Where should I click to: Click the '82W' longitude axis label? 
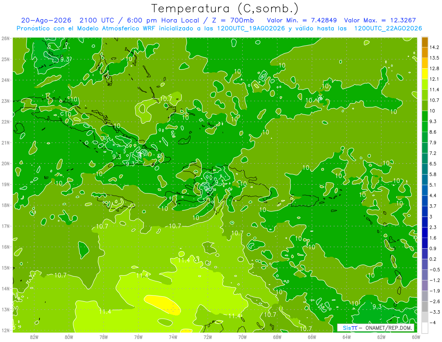(x=34, y=337)
